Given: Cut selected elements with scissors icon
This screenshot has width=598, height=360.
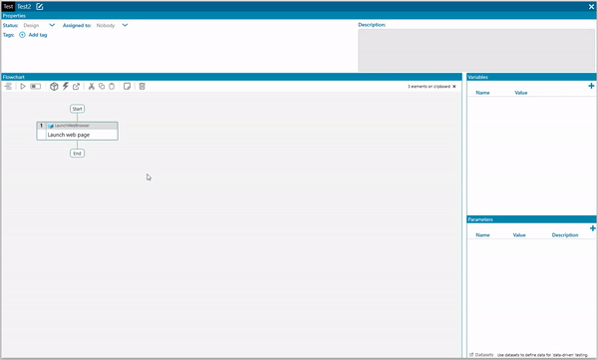Looking at the screenshot, I should [91, 87].
